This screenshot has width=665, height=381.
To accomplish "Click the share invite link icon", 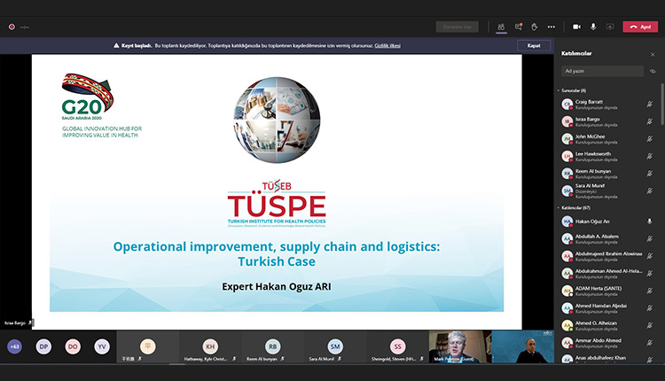I will tap(652, 70).
